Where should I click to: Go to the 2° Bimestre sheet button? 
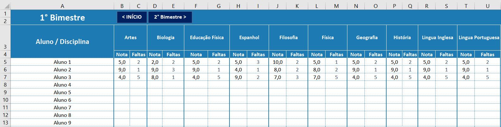(170, 17)
